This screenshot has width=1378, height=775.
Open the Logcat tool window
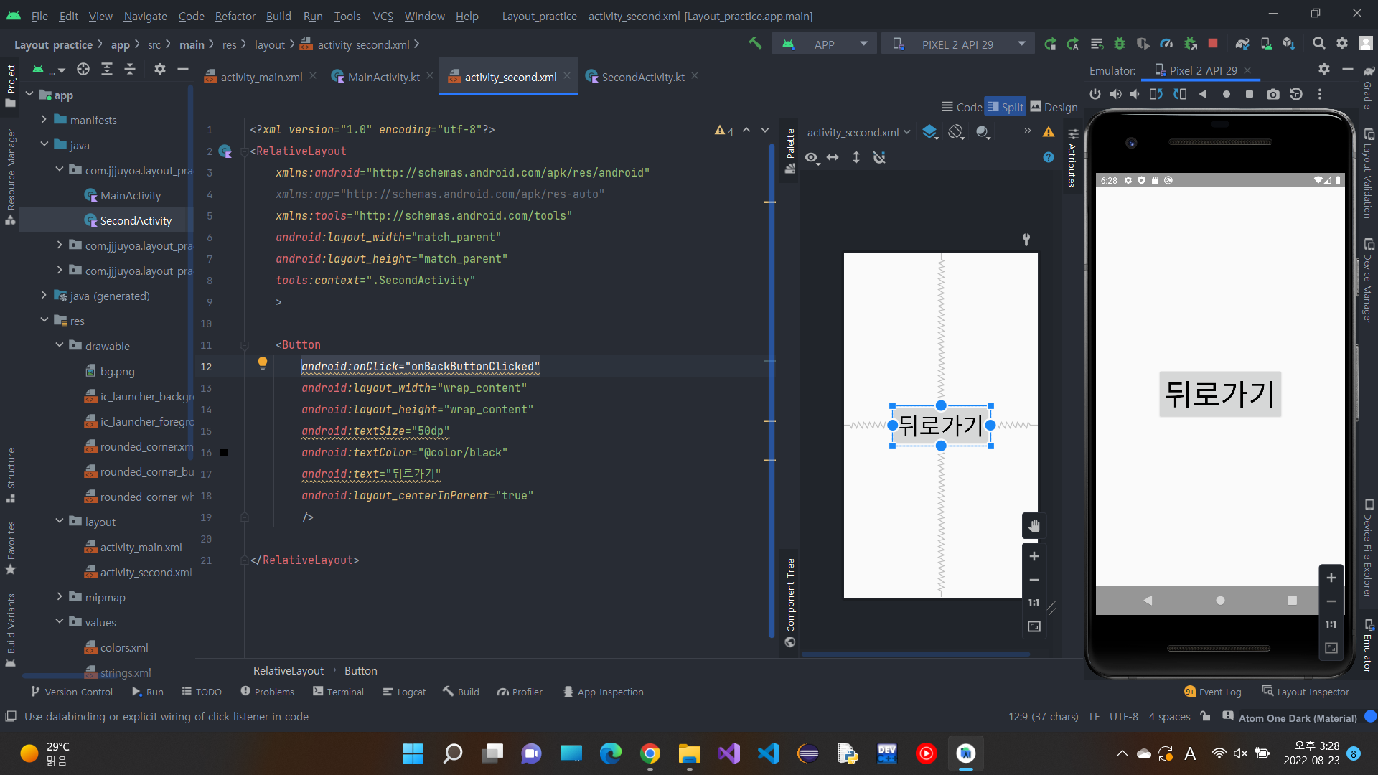[404, 692]
